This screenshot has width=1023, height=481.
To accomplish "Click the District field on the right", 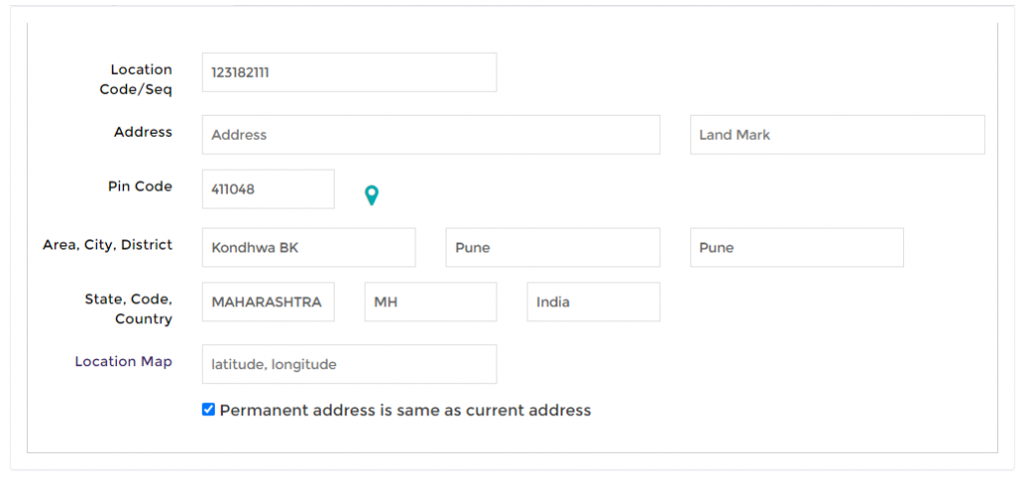I will tap(796, 247).
